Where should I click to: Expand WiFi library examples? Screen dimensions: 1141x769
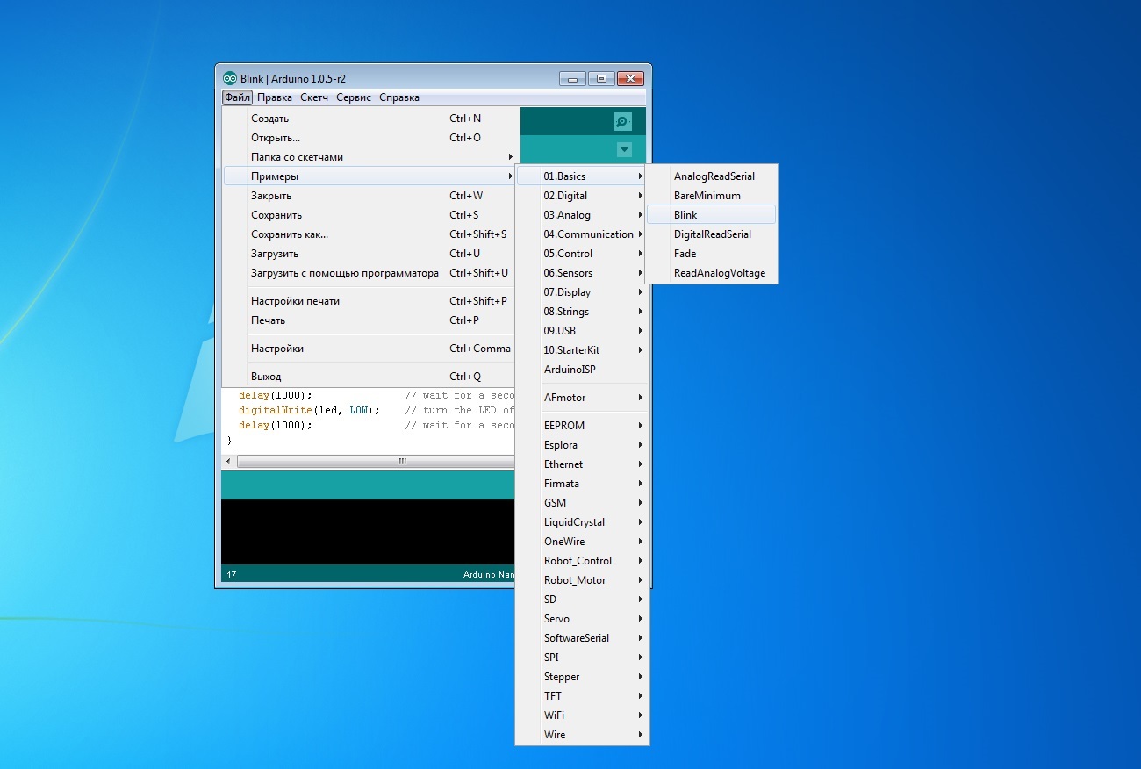(x=582, y=715)
